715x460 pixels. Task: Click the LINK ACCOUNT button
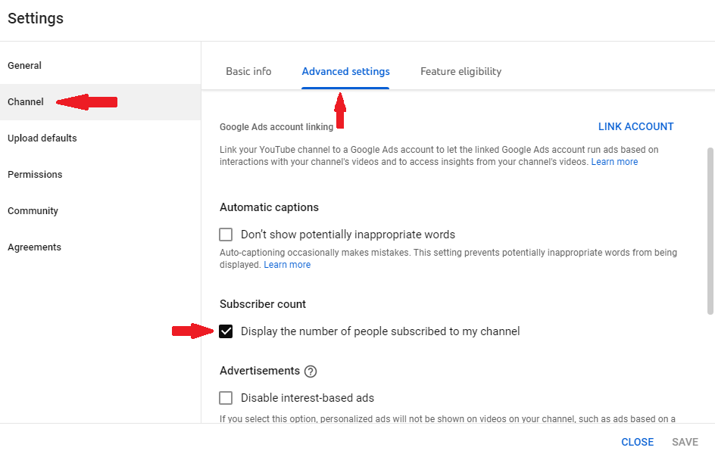(x=635, y=126)
